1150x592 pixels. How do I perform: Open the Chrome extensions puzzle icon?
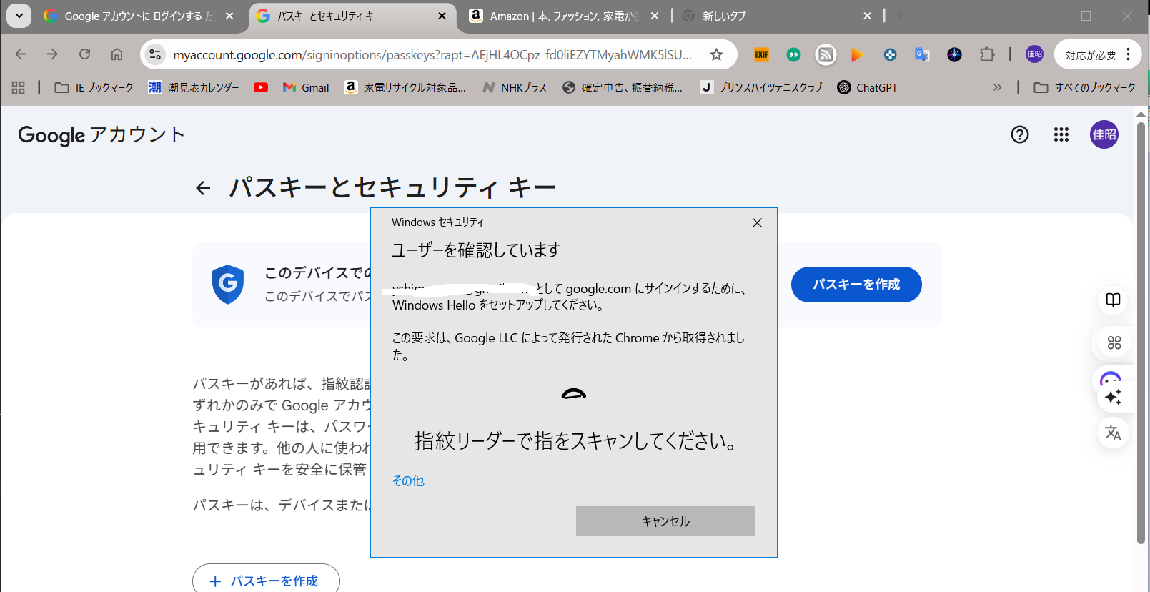(987, 54)
